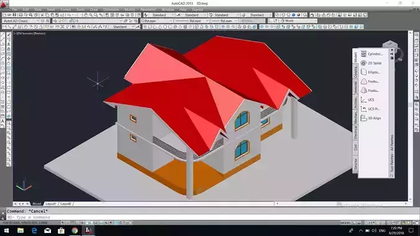Viewport: 420px width, 236px height.
Task: Click the Linear dimension icon
Action: pyautogui.click(x=4, y=27)
